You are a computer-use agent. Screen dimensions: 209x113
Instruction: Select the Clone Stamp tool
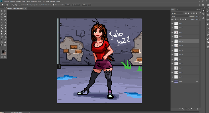tap(5, 23)
